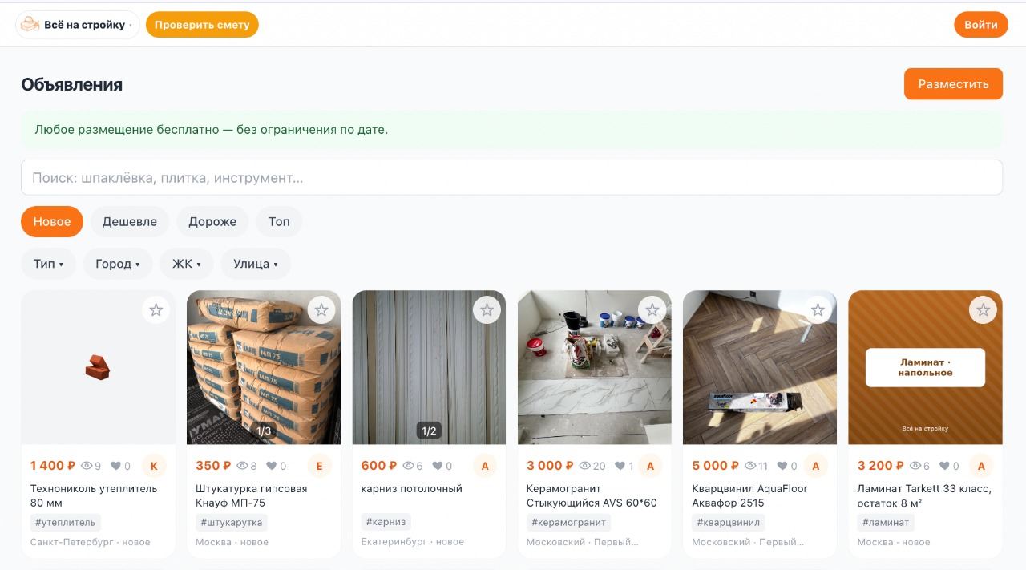Click the 1 400 ₽ price
1026x570 pixels.
(x=53, y=466)
